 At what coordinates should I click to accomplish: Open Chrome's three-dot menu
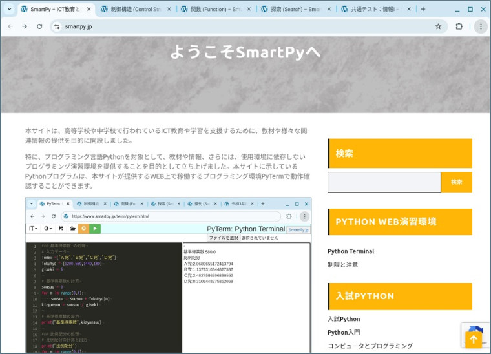tap(480, 26)
